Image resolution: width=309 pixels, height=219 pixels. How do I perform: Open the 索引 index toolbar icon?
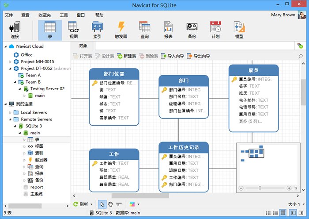(97, 30)
